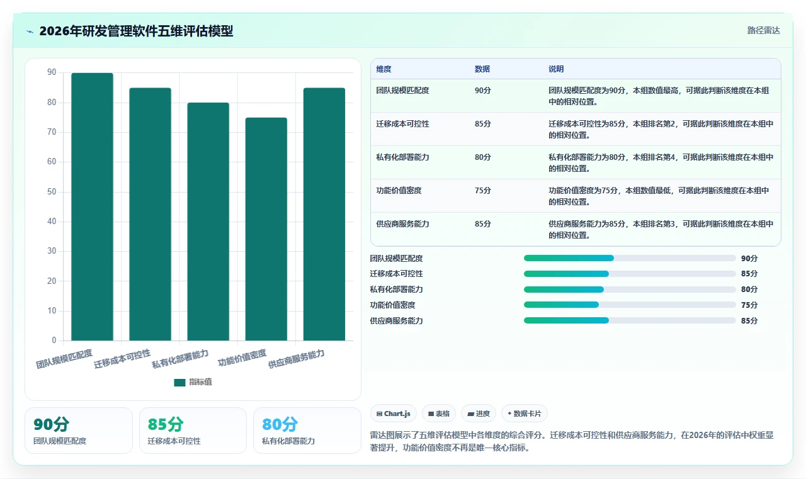
Task: Click the description saying 本组排名第2
Action: (661, 130)
